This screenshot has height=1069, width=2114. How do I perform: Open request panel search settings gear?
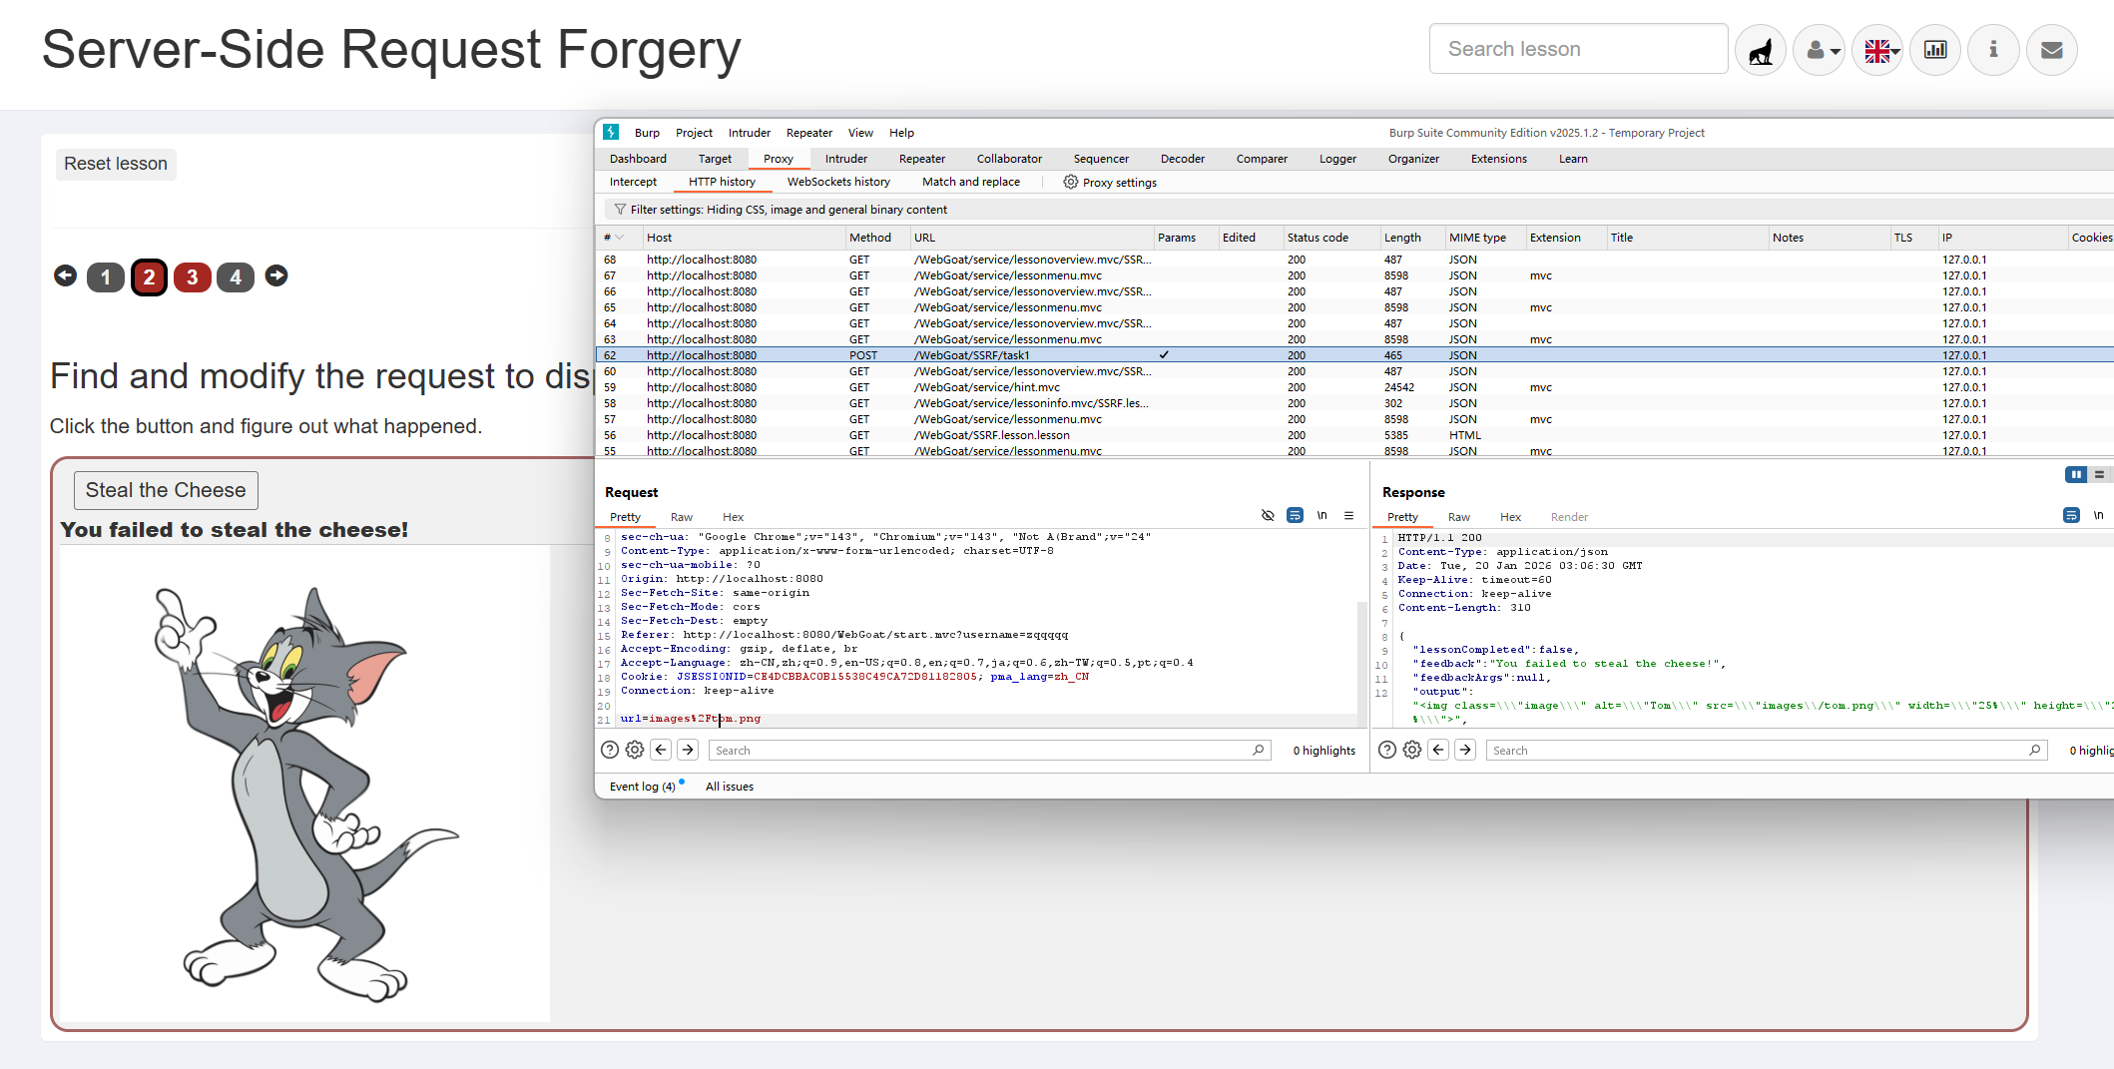click(635, 750)
